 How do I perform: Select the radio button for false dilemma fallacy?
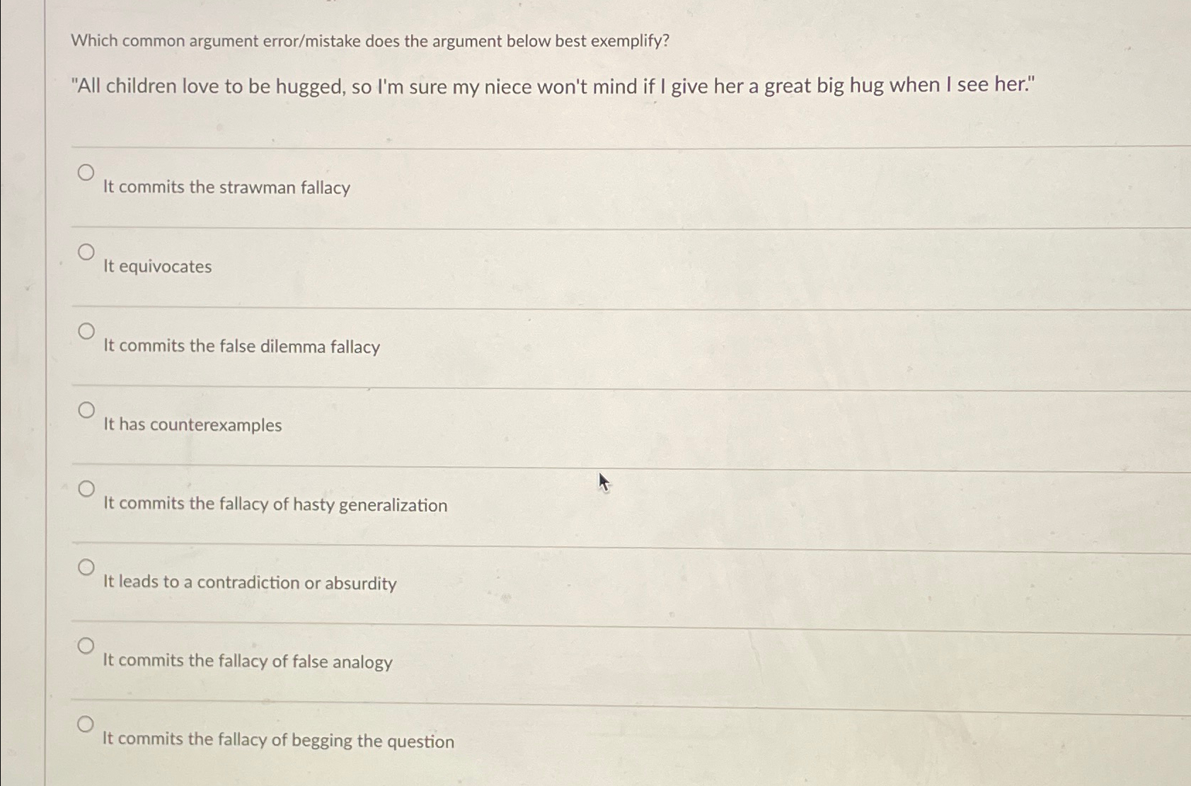[x=87, y=330]
